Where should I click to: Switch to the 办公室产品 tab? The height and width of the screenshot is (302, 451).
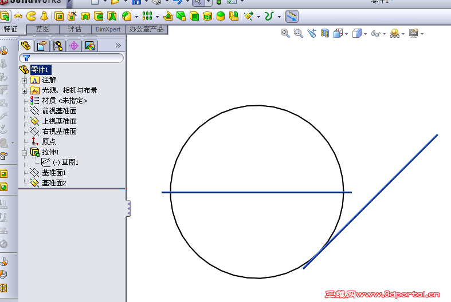146,29
